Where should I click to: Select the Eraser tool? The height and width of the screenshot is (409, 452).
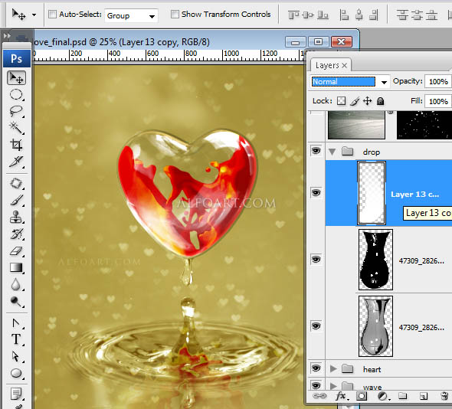(16, 250)
